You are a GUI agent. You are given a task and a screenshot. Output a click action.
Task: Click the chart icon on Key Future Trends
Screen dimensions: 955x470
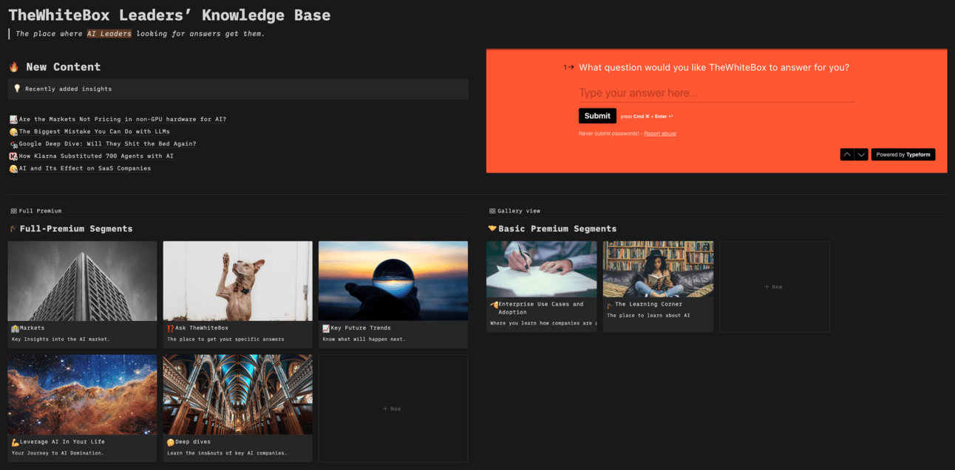[326, 328]
